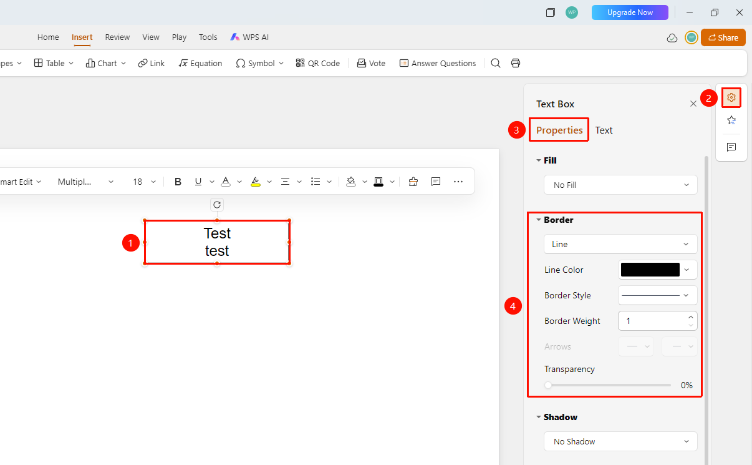Click the gear properties icon in the sidebar
Screen dimensions: 752x465
tap(731, 97)
